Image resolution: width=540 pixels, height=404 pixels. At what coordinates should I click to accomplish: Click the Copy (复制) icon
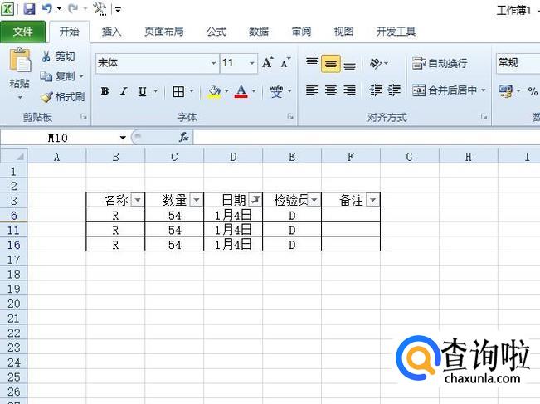click(46, 75)
